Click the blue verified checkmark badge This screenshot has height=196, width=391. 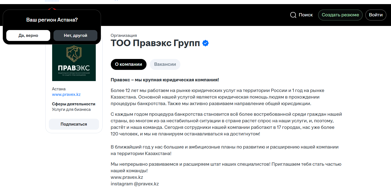pos(205,43)
